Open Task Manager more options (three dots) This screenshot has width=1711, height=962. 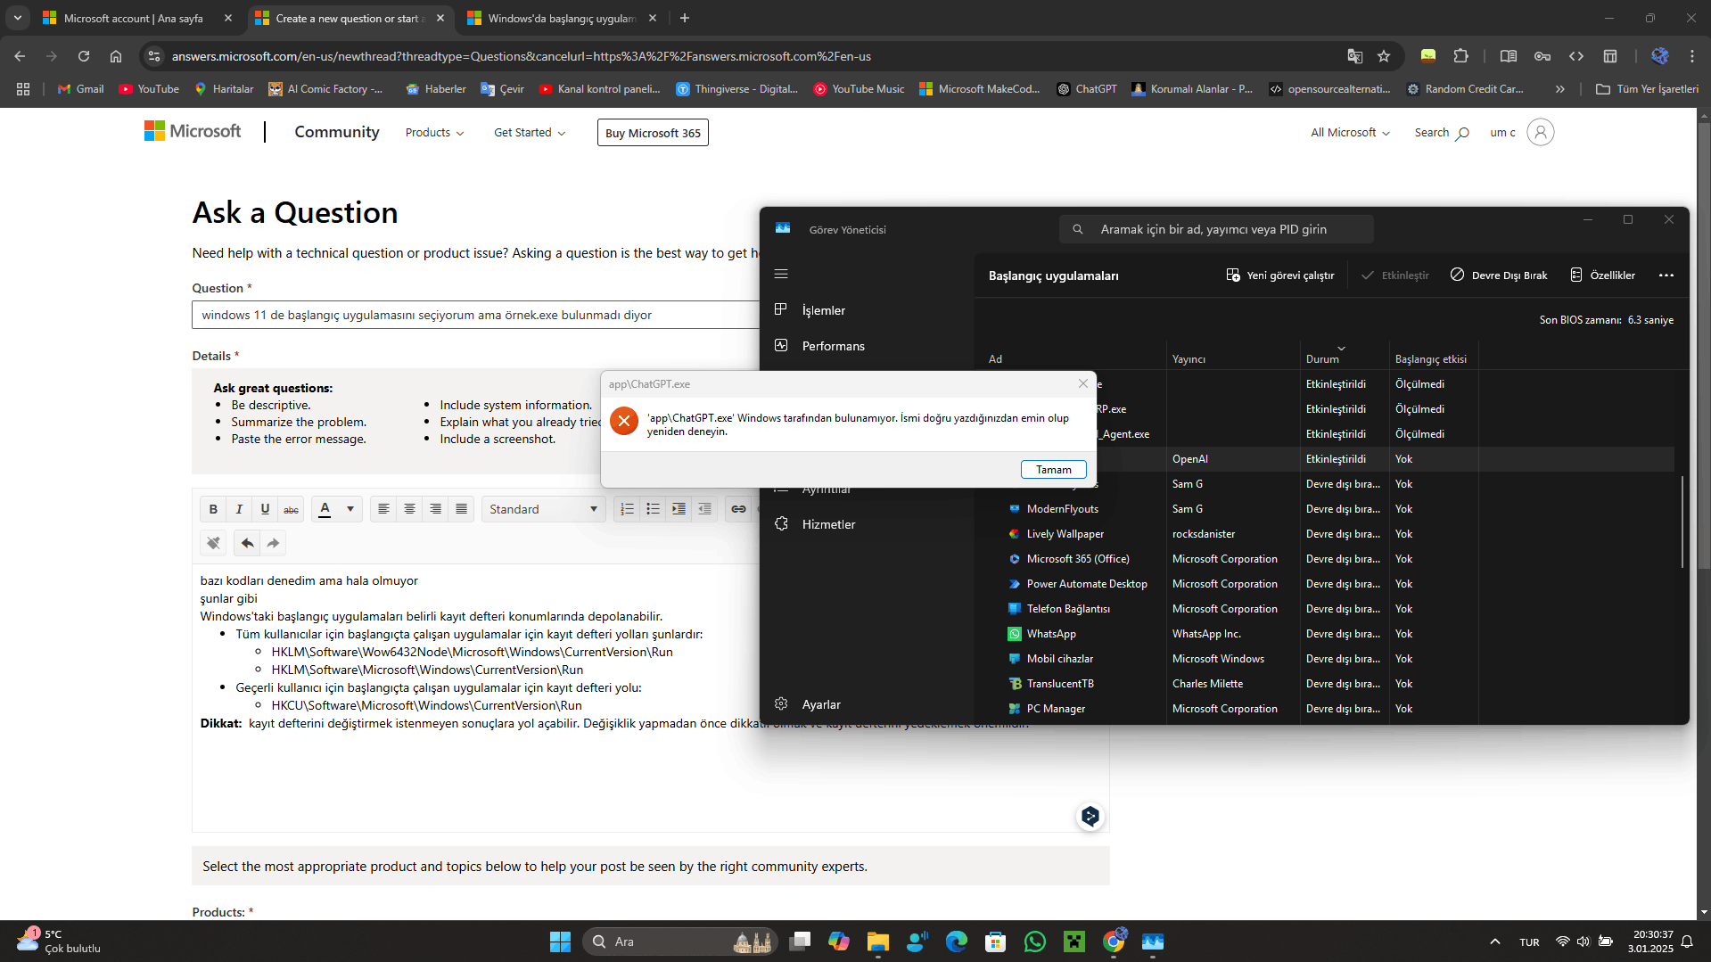tap(1666, 275)
